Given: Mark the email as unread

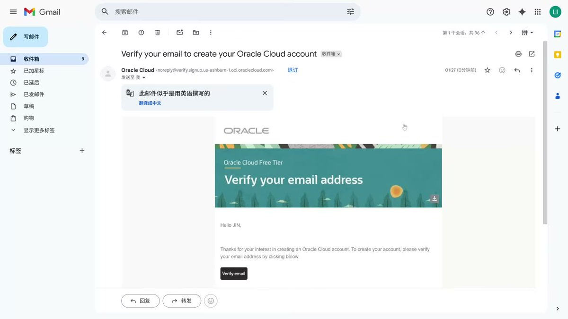Looking at the screenshot, I should pos(180,33).
